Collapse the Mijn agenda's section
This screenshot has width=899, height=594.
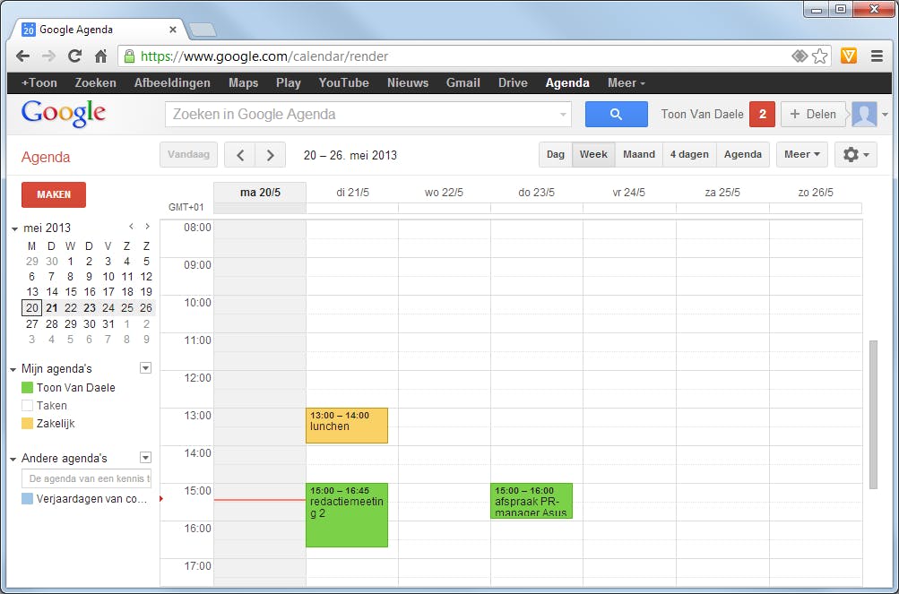(x=13, y=369)
